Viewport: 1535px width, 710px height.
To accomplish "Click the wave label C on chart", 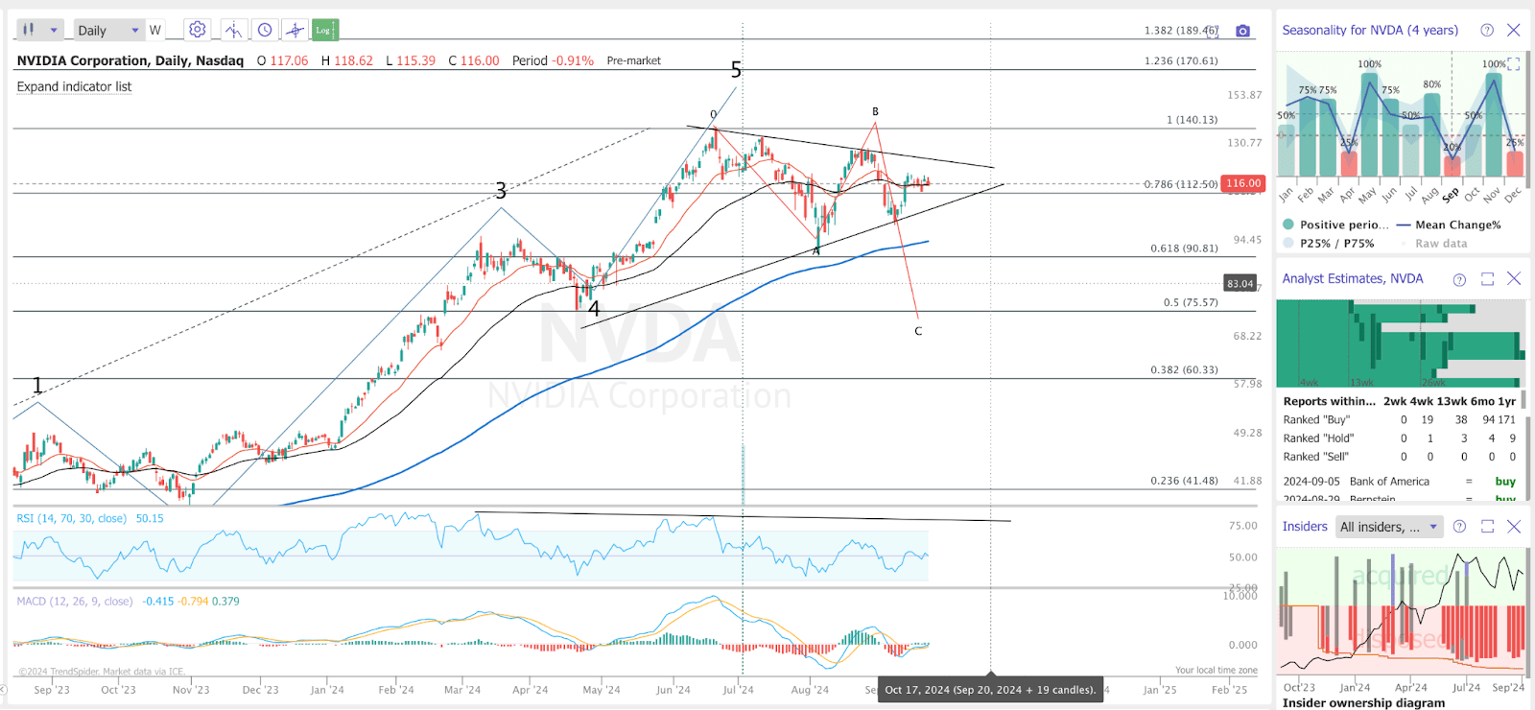I will click(x=918, y=331).
